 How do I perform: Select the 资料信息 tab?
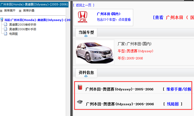click(86, 73)
